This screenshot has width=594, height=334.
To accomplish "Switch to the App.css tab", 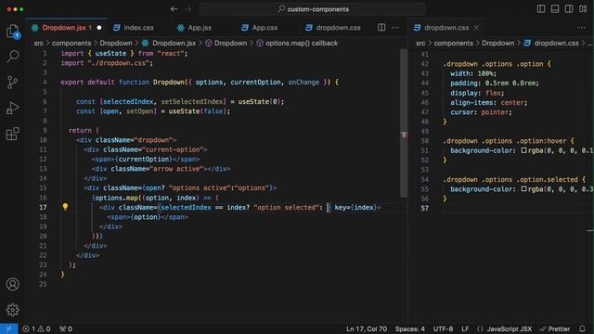I will (x=265, y=27).
